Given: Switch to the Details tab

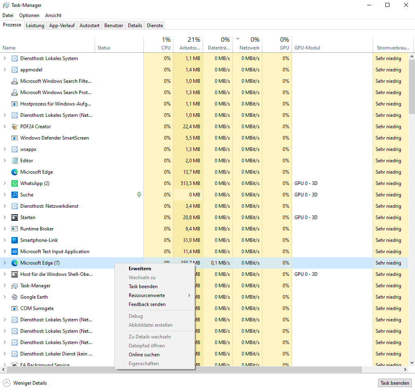Looking at the screenshot, I should [x=135, y=26].
